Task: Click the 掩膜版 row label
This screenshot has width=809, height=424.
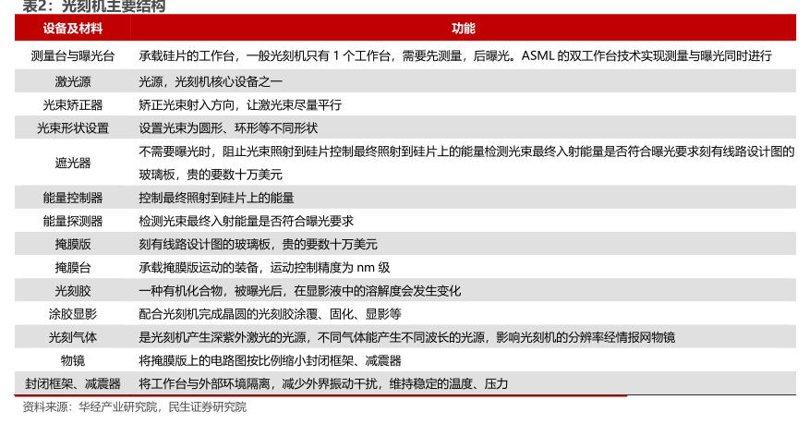Action: click(x=73, y=244)
